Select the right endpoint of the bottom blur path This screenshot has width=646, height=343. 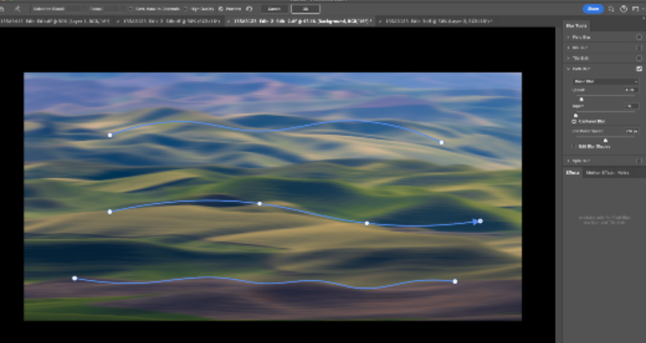tap(455, 282)
